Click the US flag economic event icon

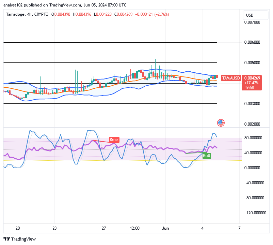click(221, 123)
